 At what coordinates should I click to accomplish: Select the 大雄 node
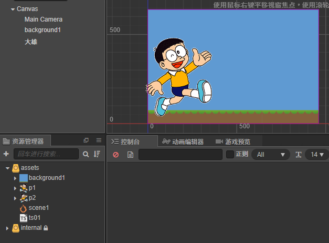[x=31, y=42]
